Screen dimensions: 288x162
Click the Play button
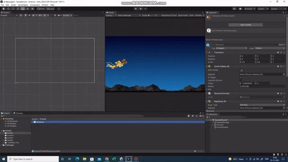point(136,9)
